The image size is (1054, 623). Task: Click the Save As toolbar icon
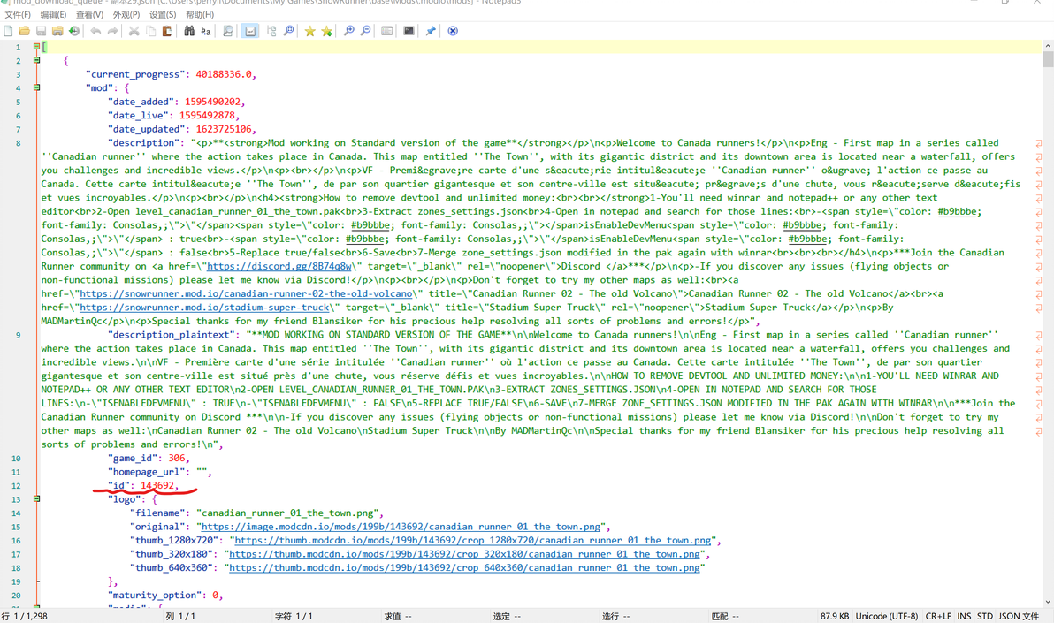(57, 31)
